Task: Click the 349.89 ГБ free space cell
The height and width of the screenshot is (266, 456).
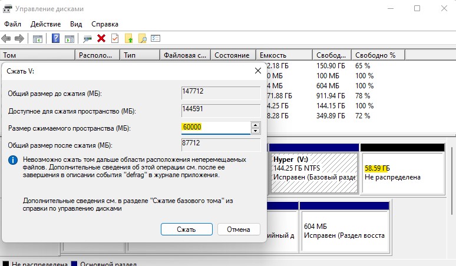Action: click(x=331, y=116)
